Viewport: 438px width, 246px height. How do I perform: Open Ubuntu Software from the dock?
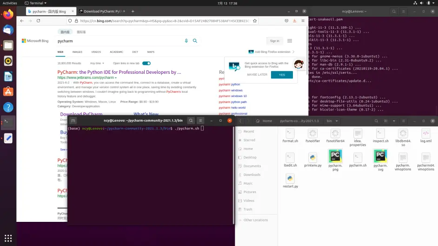pos(8,92)
